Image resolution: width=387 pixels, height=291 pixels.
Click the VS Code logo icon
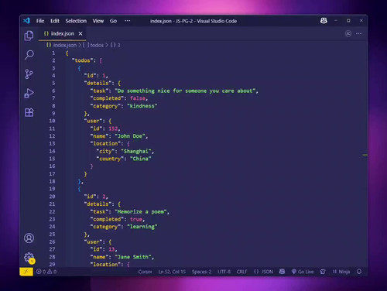click(x=26, y=21)
